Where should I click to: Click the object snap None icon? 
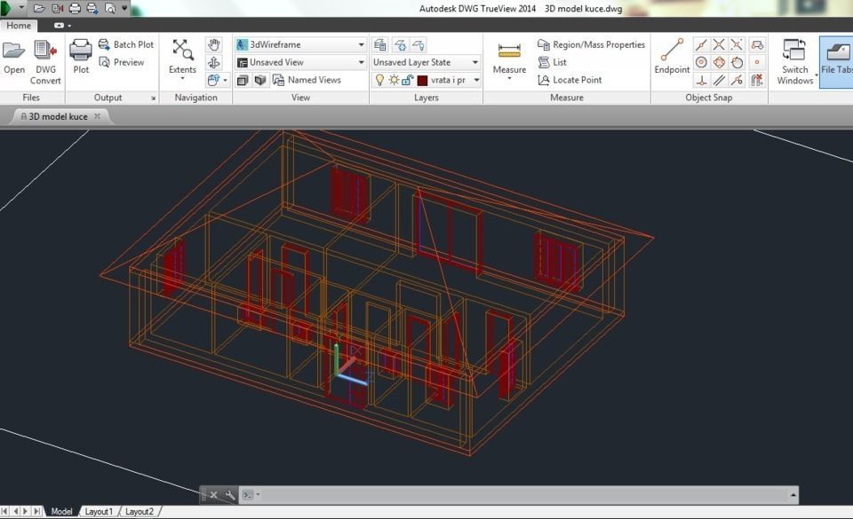[x=757, y=81]
